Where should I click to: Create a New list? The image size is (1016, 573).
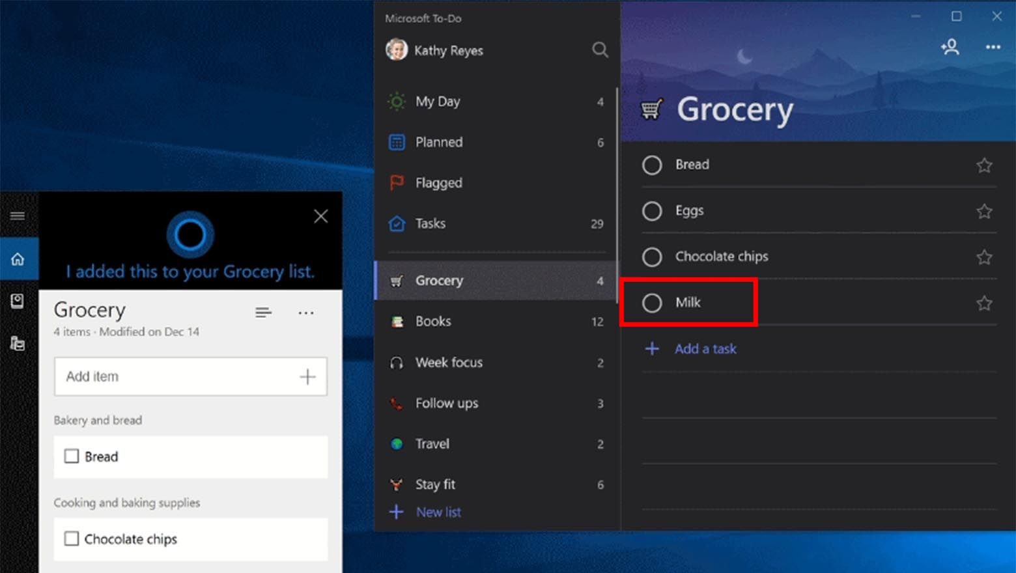pos(425,512)
